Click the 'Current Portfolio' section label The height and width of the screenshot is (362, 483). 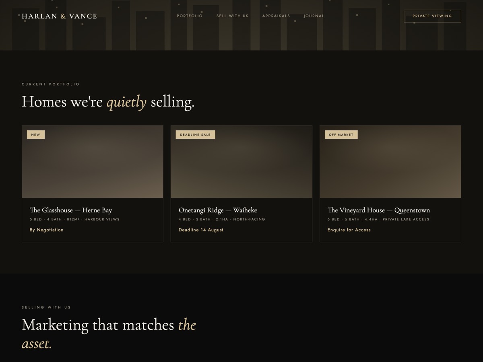[51, 84]
